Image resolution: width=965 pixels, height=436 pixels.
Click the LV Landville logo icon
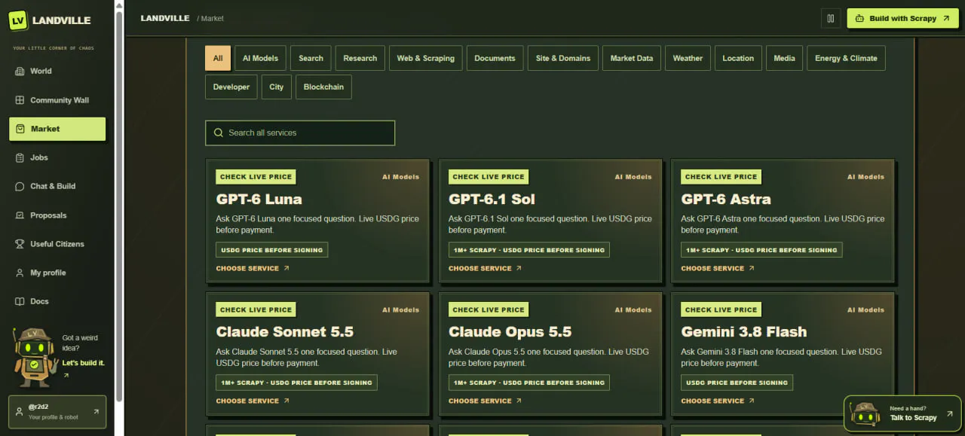pyautogui.click(x=18, y=21)
